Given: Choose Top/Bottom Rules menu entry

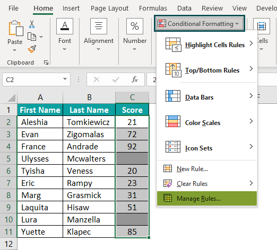Looking at the screenshot, I should 207,70.
